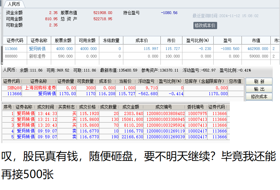Click the 输出 button
This screenshot has height=190, width=280.
(259, 89)
